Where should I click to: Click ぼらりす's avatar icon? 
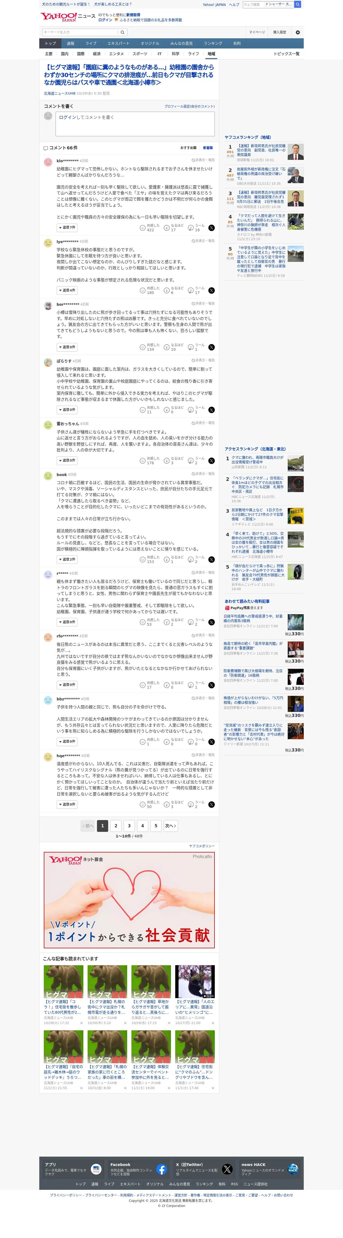(48, 362)
